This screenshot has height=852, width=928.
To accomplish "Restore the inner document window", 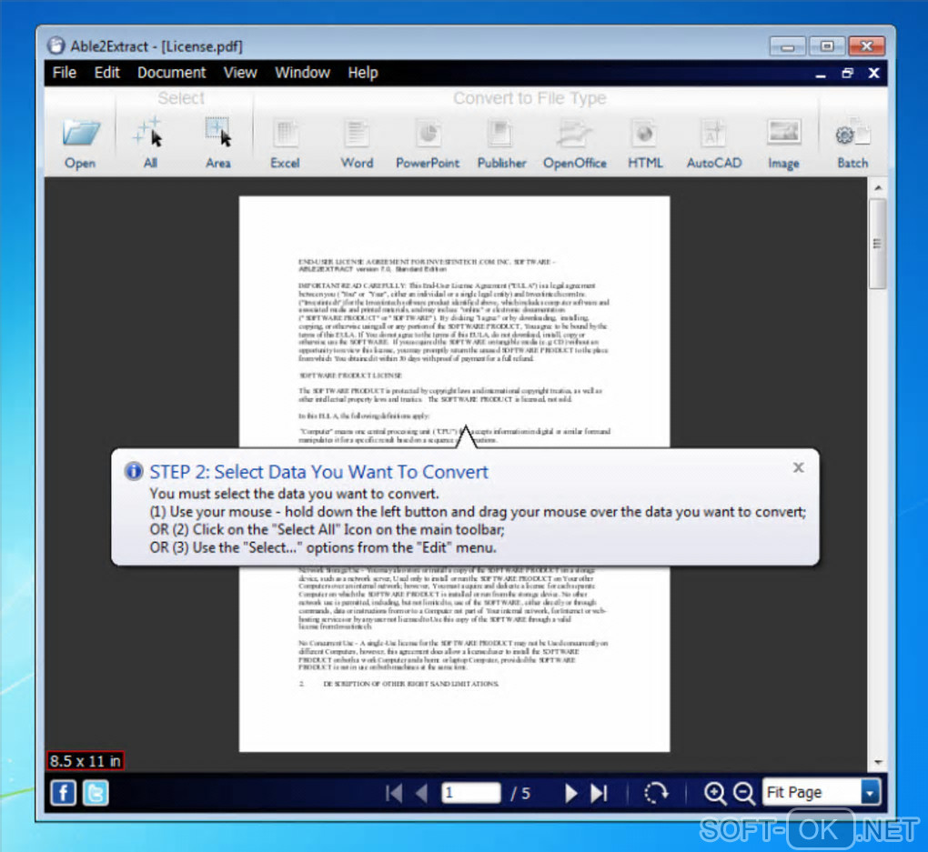I will click(x=848, y=73).
